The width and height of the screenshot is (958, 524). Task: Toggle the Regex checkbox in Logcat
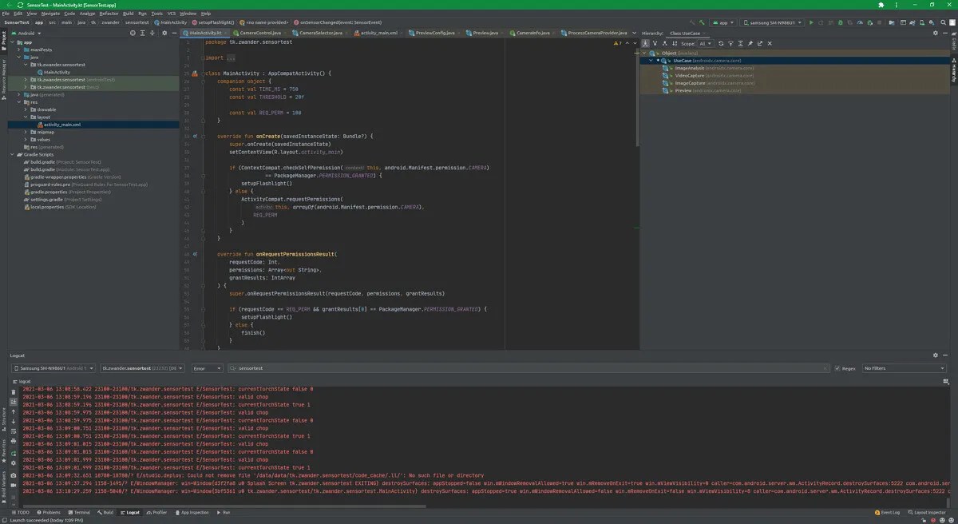(837, 368)
